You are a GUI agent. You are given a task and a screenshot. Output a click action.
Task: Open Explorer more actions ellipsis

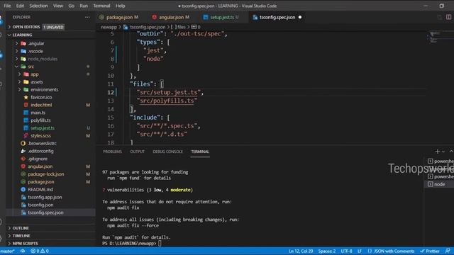click(x=87, y=17)
